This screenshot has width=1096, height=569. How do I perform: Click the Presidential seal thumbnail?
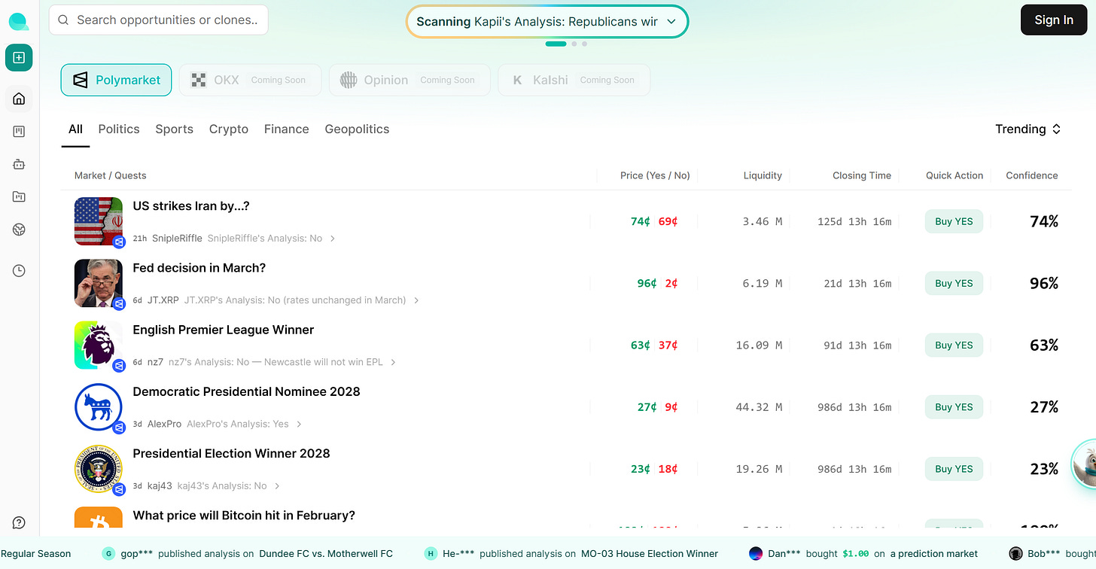[x=99, y=469]
